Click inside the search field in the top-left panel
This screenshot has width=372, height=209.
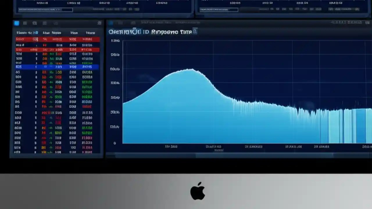pos(45,9)
